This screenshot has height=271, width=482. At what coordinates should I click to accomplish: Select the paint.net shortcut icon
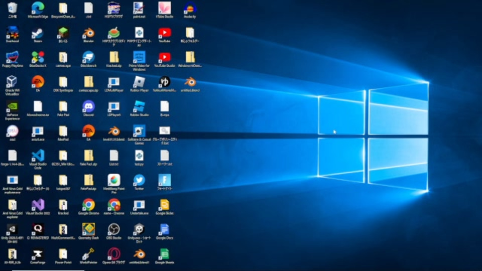[x=139, y=9]
